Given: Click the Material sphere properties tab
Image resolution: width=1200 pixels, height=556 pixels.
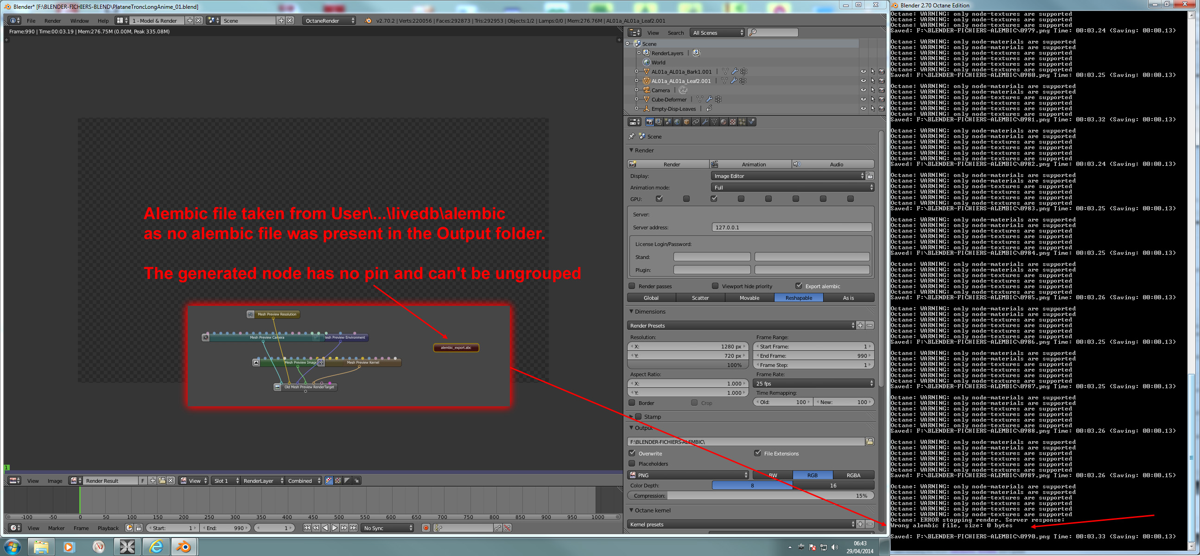Looking at the screenshot, I should coord(724,122).
